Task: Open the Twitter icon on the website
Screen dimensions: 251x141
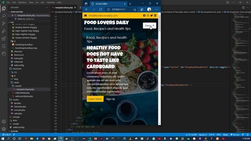Action: point(151,16)
